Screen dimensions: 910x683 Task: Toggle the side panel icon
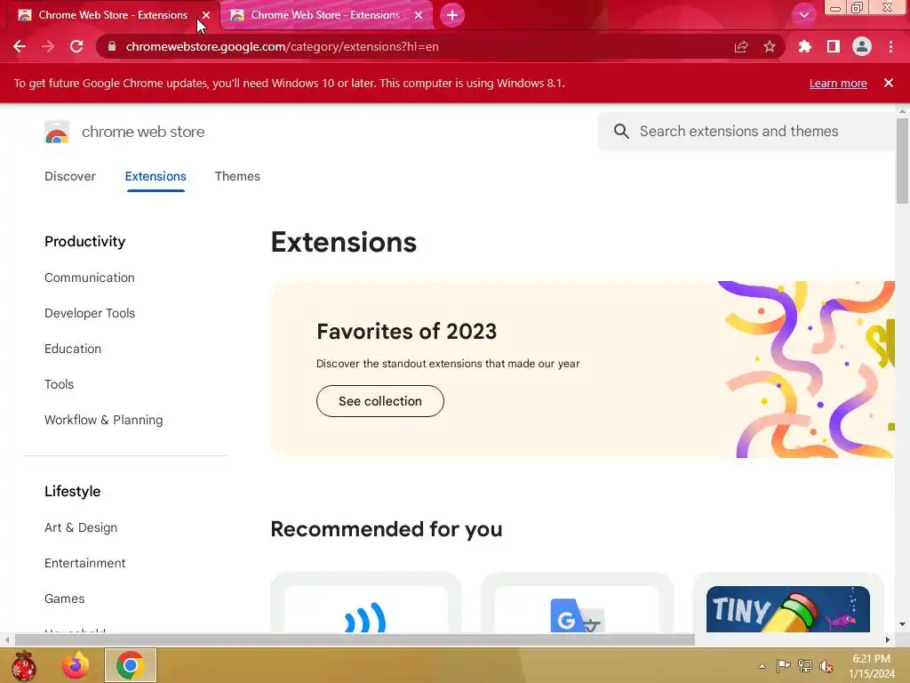point(834,46)
